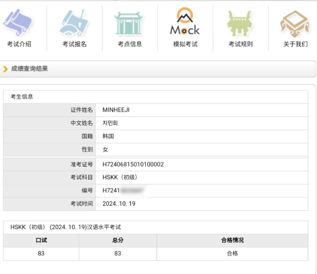
Task: Click the 总分 column header
Action: point(118,240)
